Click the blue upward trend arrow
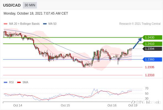Screen dimensions: 163x110 click(137, 43)
